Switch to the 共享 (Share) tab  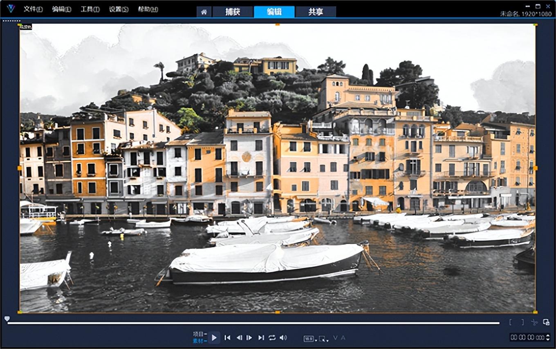316,12
